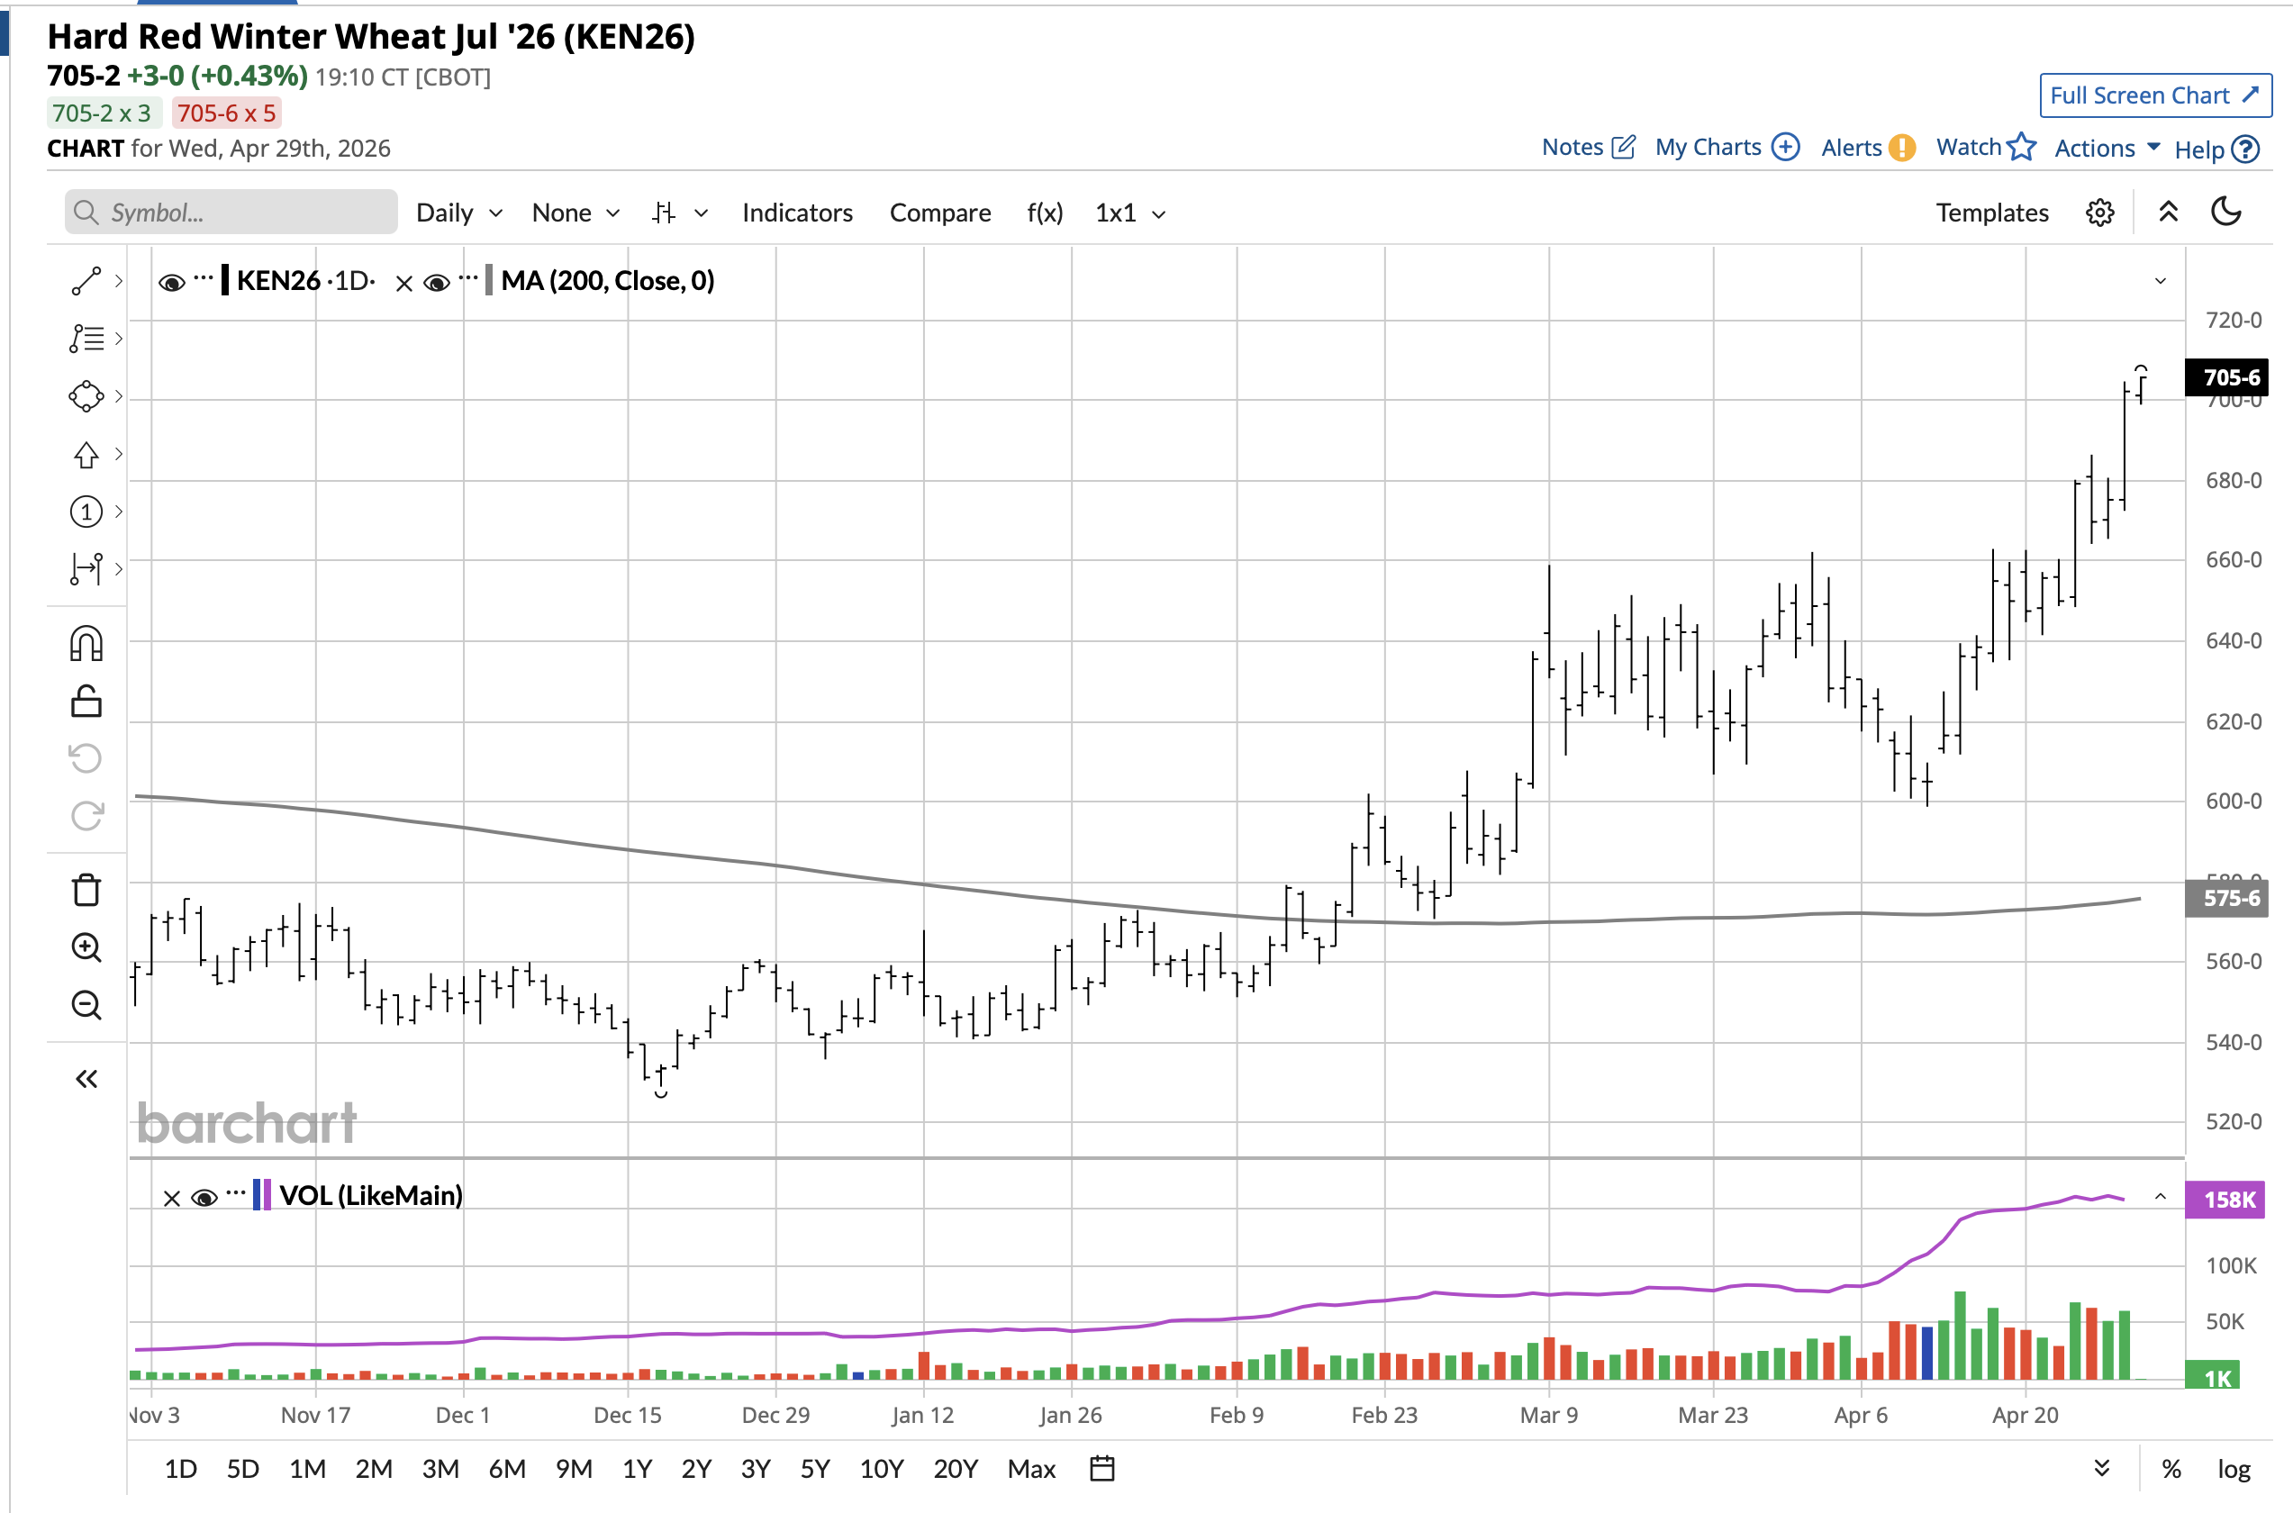The width and height of the screenshot is (2293, 1513).
Task: Switch to dark mode moon icon
Action: coord(2225,212)
